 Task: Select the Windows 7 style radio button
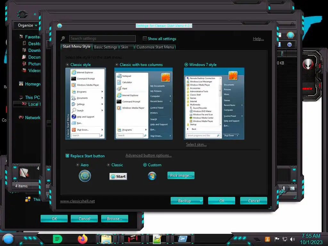[x=186, y=65]
